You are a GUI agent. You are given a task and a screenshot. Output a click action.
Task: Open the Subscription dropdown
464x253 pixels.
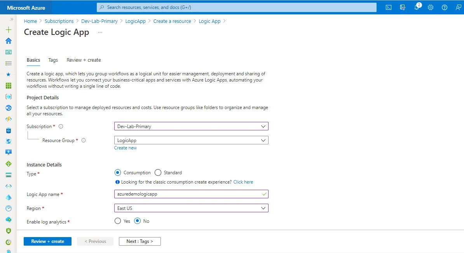191,126
